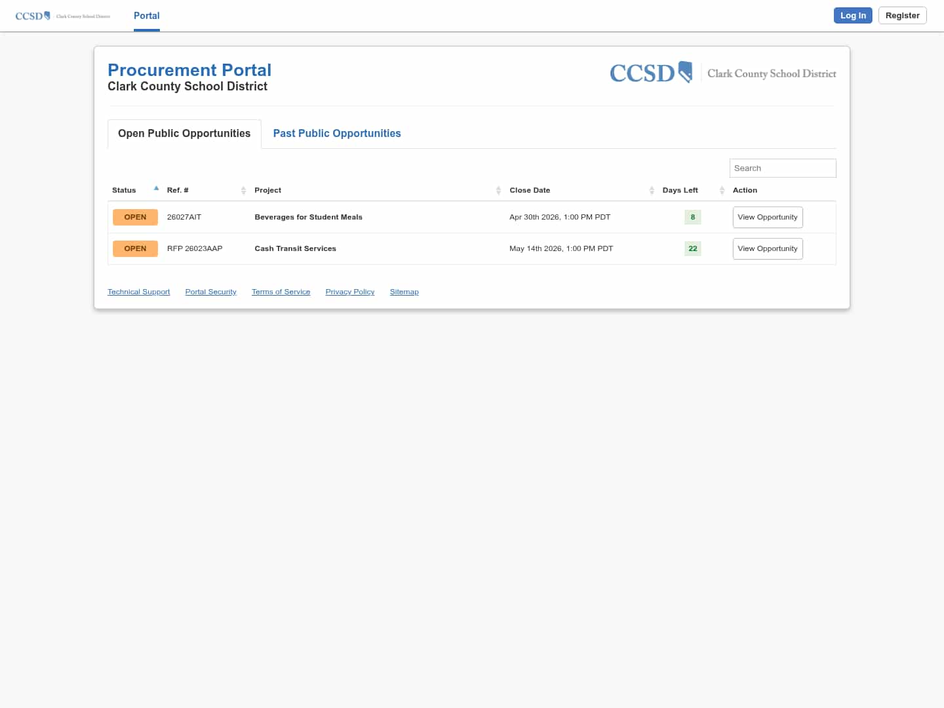Click the CCSD logo inside the Procurement Portal card
Viewport: 944px width, 708px height.
[721, 73]
